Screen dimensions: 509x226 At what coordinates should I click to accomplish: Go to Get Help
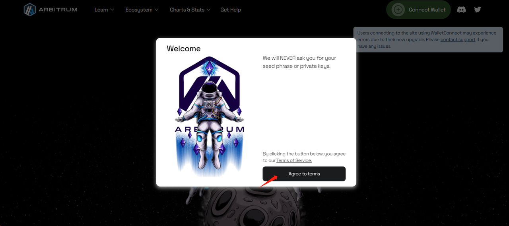[231, 10]
